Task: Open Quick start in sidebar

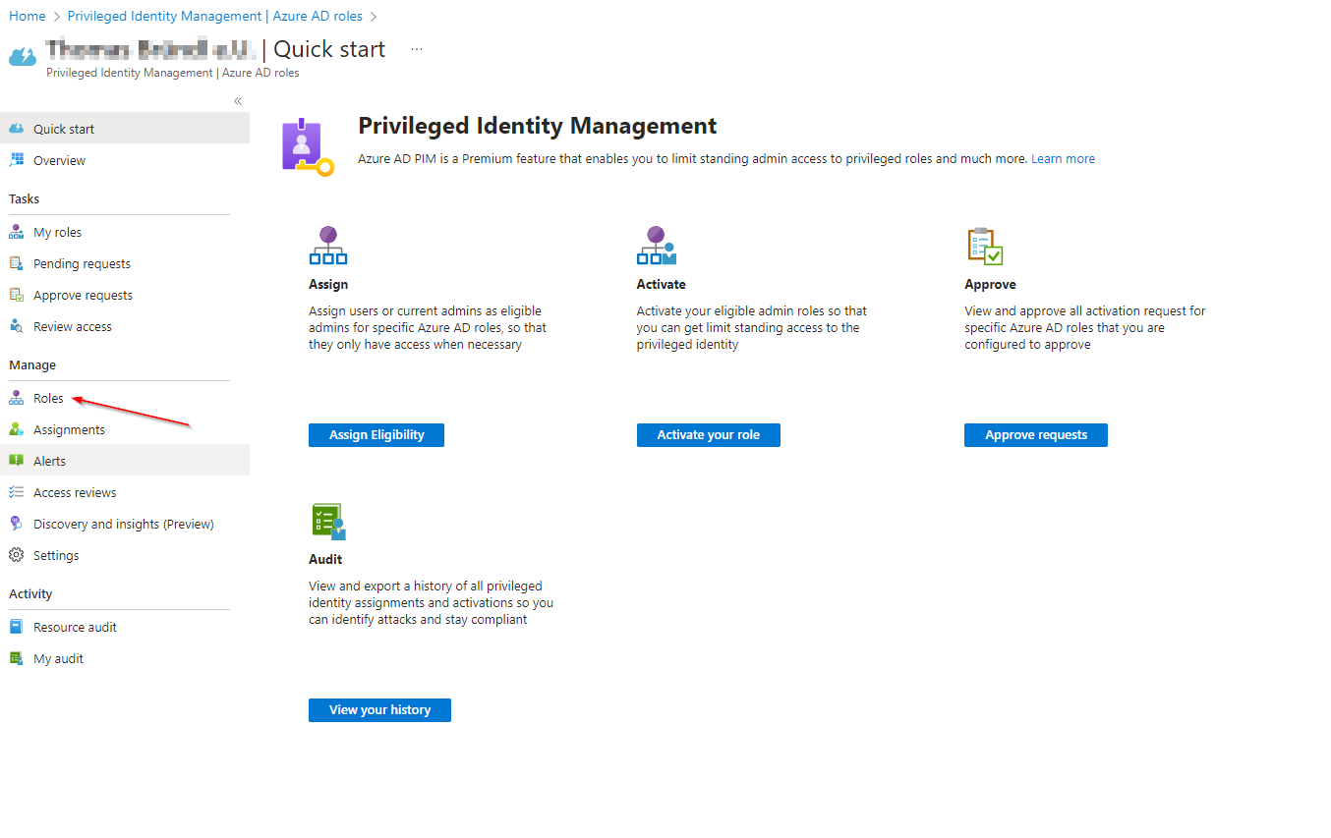Action: tap(125, 129)
